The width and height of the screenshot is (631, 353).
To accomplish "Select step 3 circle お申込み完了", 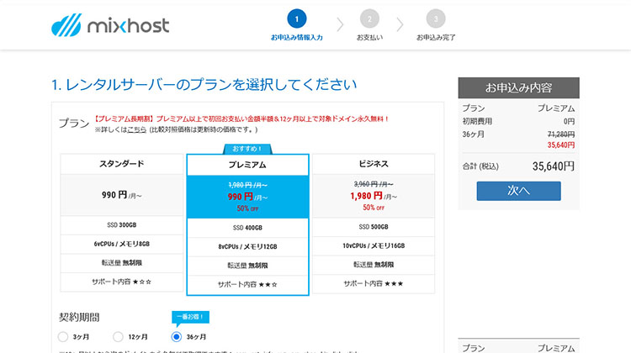I will [x=436, y=18].
